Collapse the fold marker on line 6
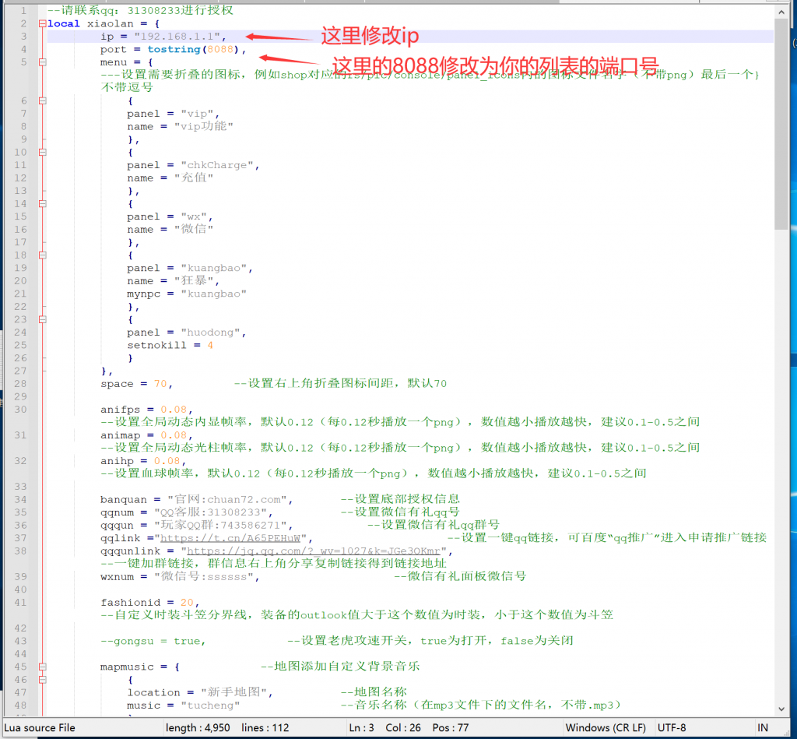Image resolution: width=797 pixels, height=739 pixels. coord(43,100)
